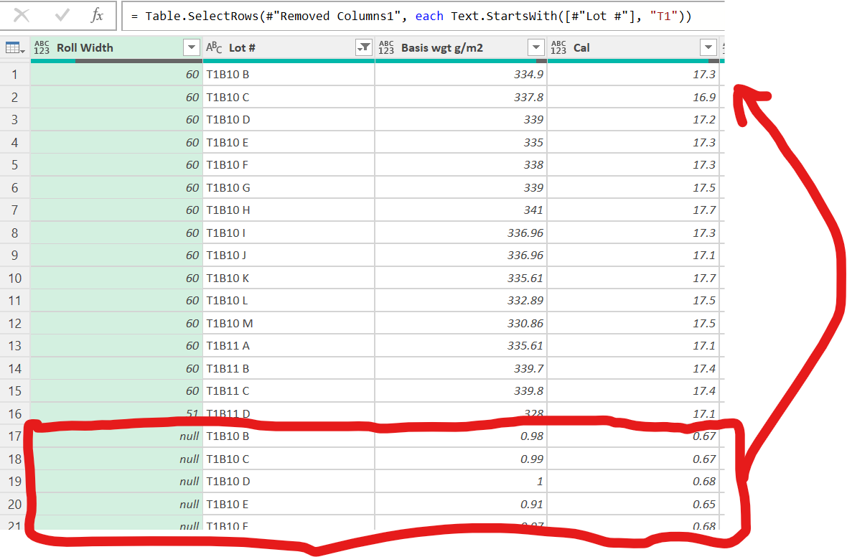847x557 pixels.
Task: Click cell 'T1B11 A'
Action: pos(289,346)
